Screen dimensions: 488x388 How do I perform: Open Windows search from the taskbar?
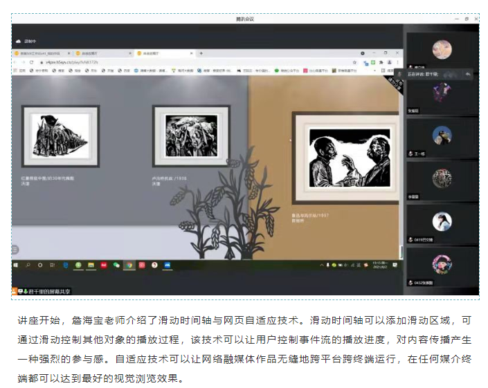click(28, 265)
